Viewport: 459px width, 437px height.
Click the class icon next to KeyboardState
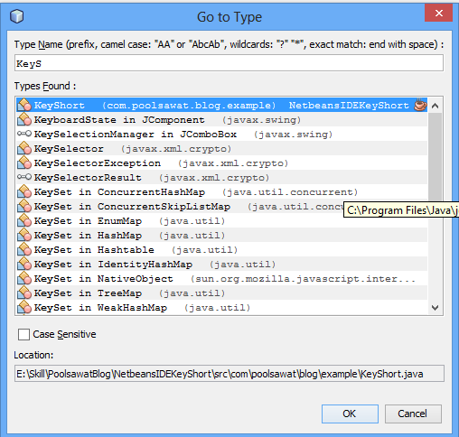coord(24,119)
